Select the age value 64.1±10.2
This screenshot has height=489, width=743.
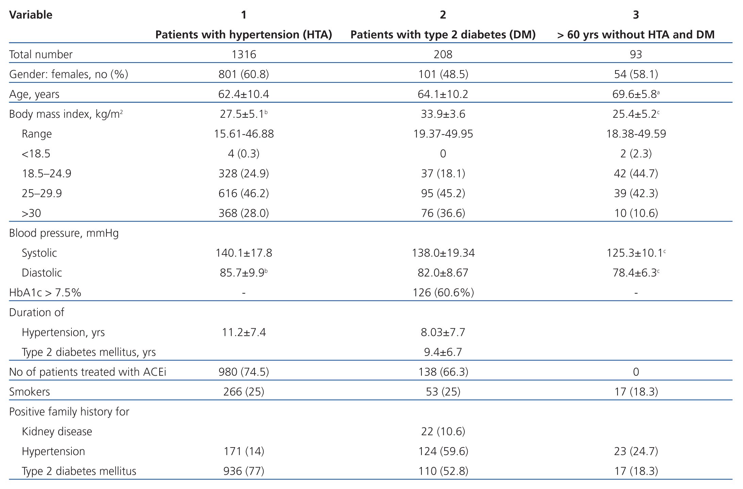click(x=443, y=94)
